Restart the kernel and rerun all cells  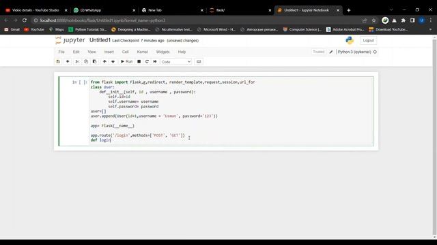pyautogui.click(x=155, y=61)
